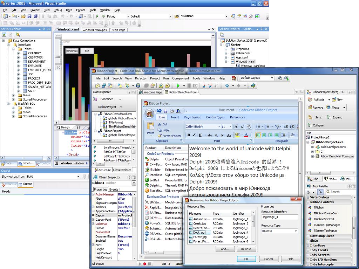Click the Sync icon in Project Manager
The image size is (359, 269).
click(310, 118)
